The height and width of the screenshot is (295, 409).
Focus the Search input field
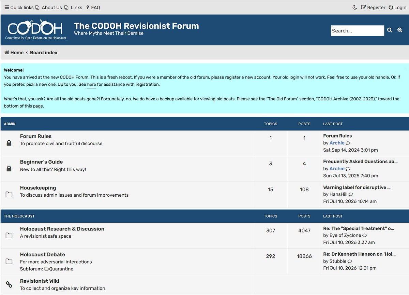point(357,30)
